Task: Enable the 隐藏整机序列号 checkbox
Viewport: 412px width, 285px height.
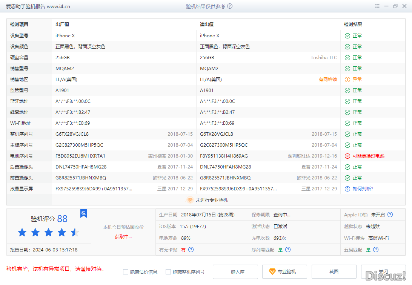Action: point(168,272)
